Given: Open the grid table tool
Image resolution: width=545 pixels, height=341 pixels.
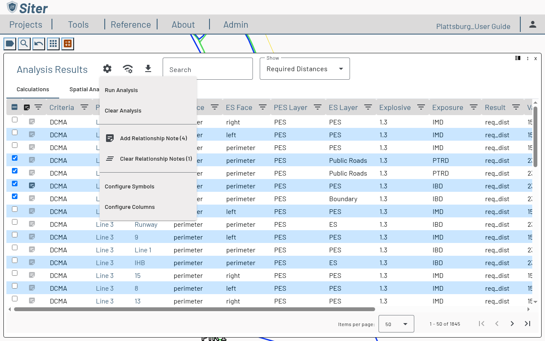Looking at the screenshot, I should click(x=53, y=43).
